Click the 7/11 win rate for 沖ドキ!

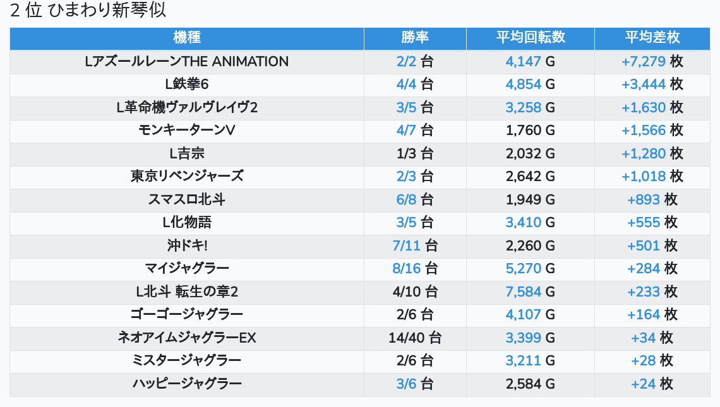pos(406,245)
